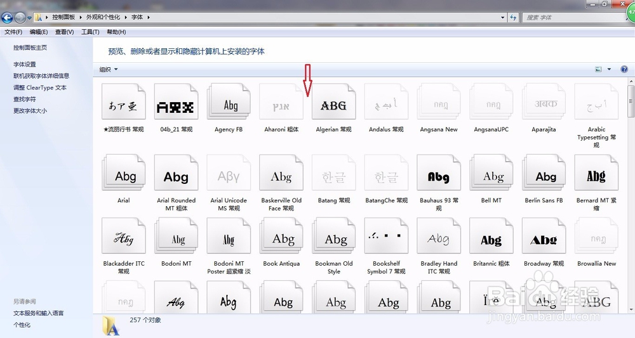635x338 pixels.
Task: Open the Help question-mark button
Action: coord(624,70)
